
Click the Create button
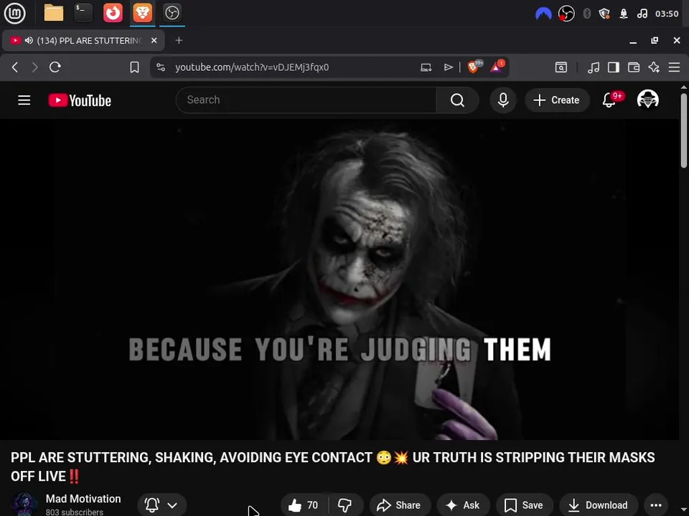(557, 100)
